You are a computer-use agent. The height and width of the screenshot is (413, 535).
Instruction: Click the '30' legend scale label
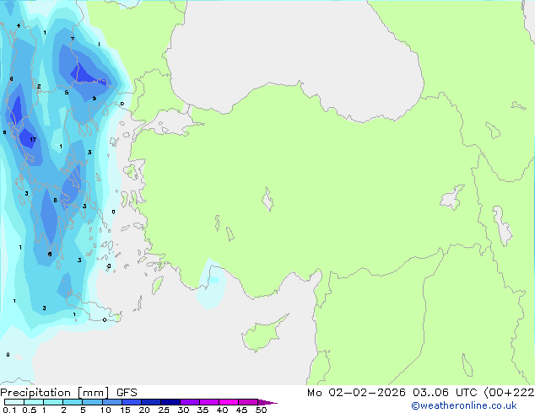pos(183,410)
